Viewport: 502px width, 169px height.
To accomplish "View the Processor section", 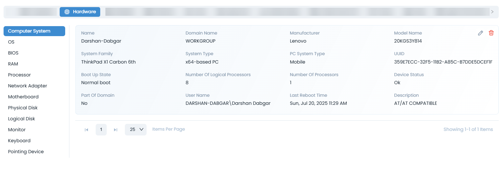I will point(19,75).
